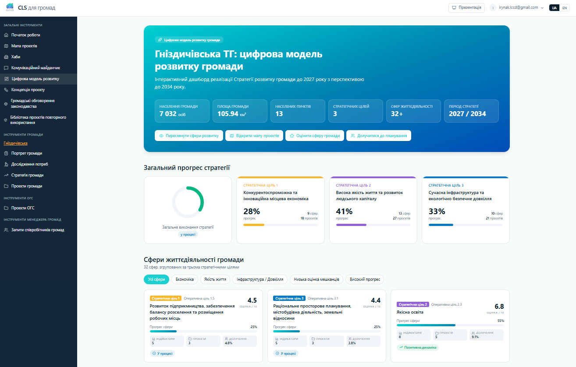Select the Усі сфери filter chip
This screenshot has width=576, height=367.
point(156,279)
